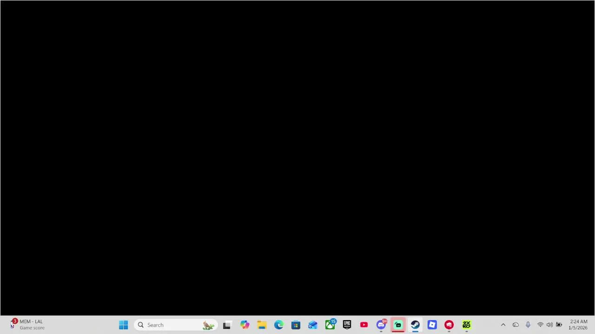Click the taskbar Search box
The image size is (595, 334).
point(176,325)
